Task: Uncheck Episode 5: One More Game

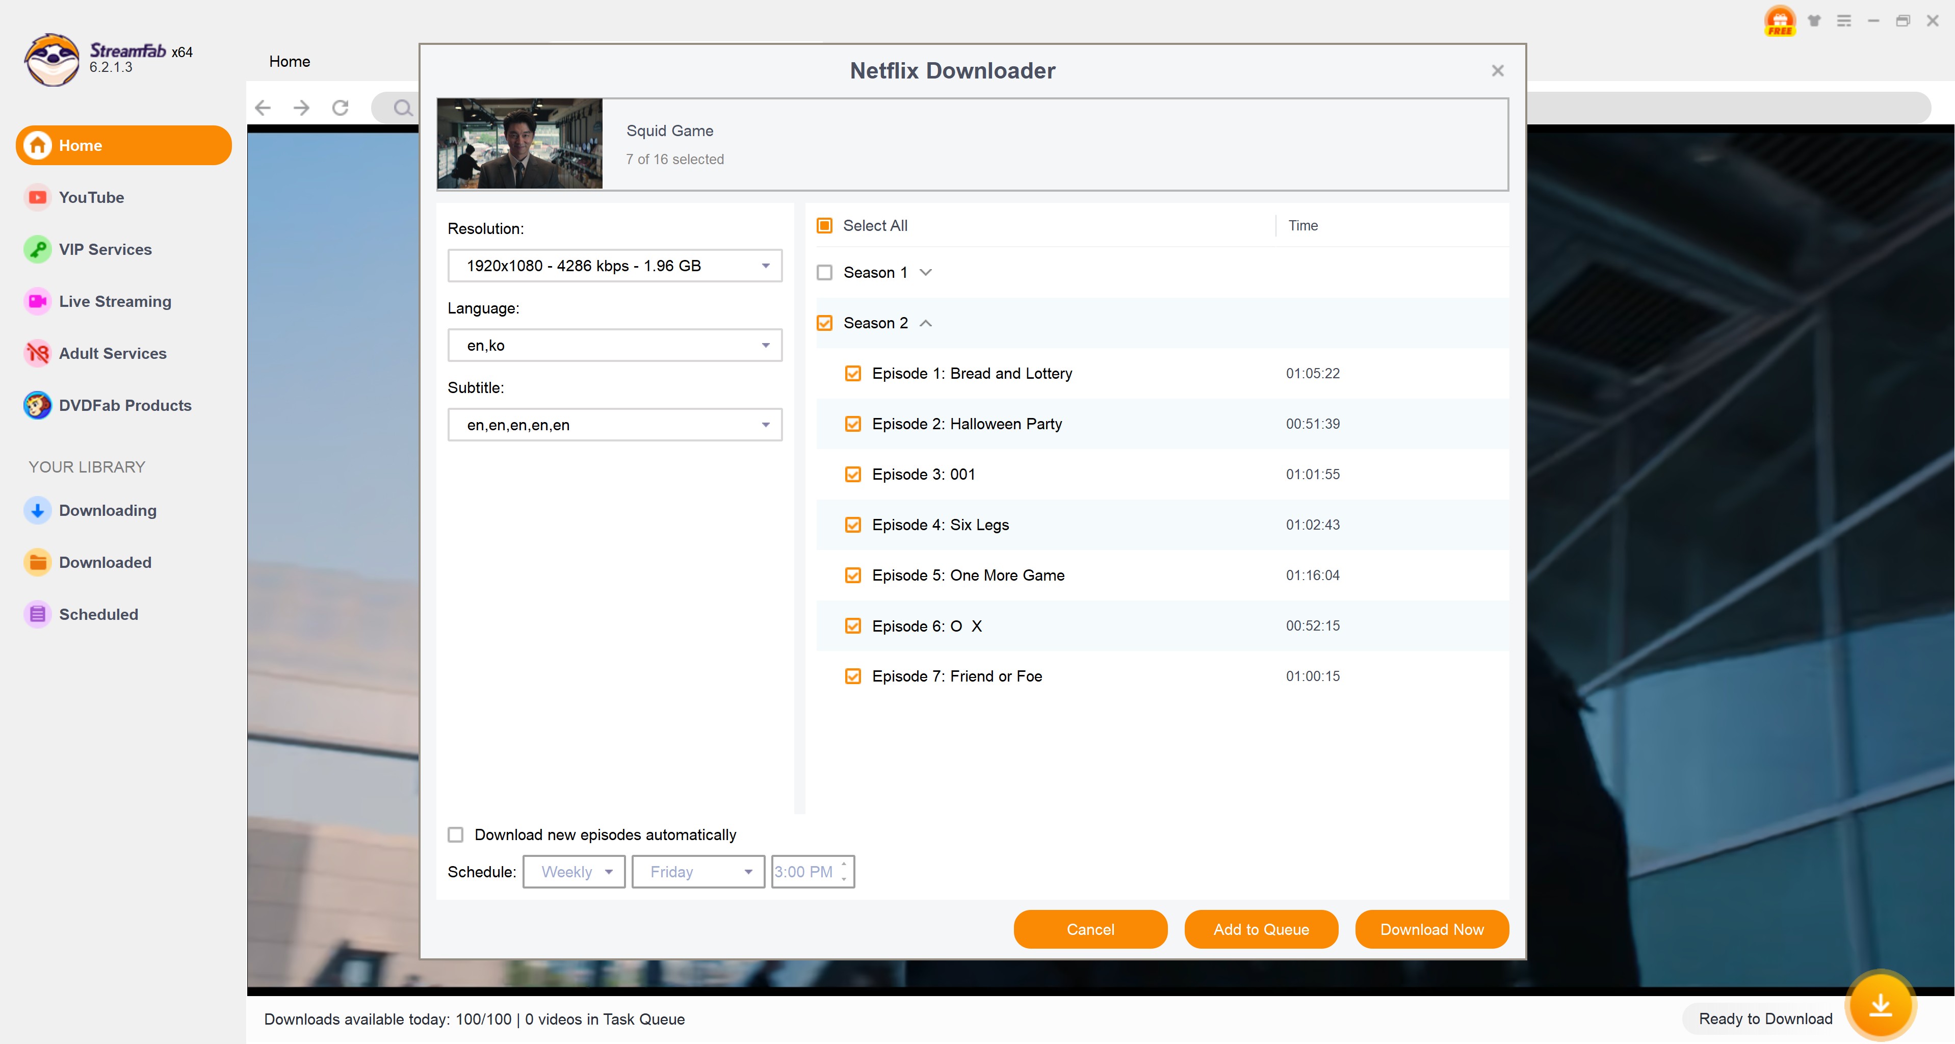Action: click(853, 575)
